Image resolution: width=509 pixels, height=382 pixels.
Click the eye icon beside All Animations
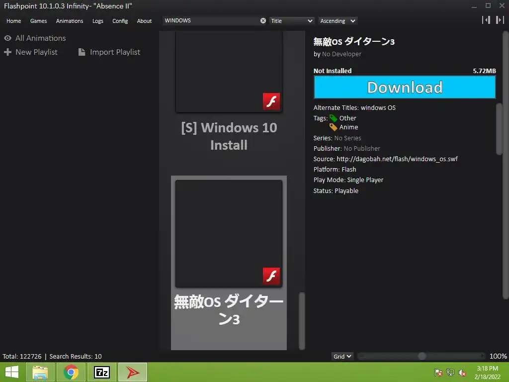click(x=7, y=38)
